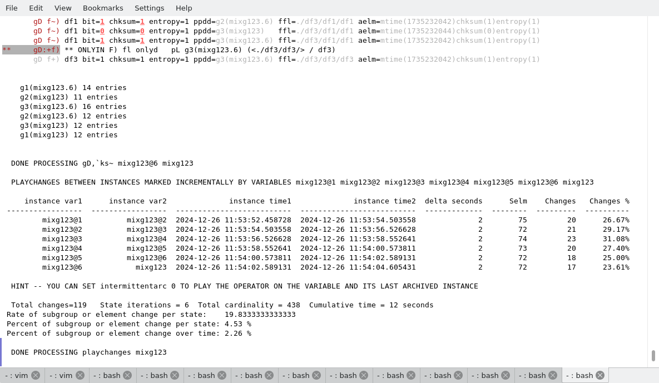Close the first bash tab
The width and height of the screenshot is (659, 383).
click(x=127, y=375)
